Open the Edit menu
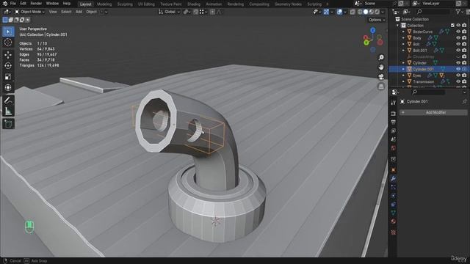This screenshot has height=264, width=470. (x=23, y=4)
